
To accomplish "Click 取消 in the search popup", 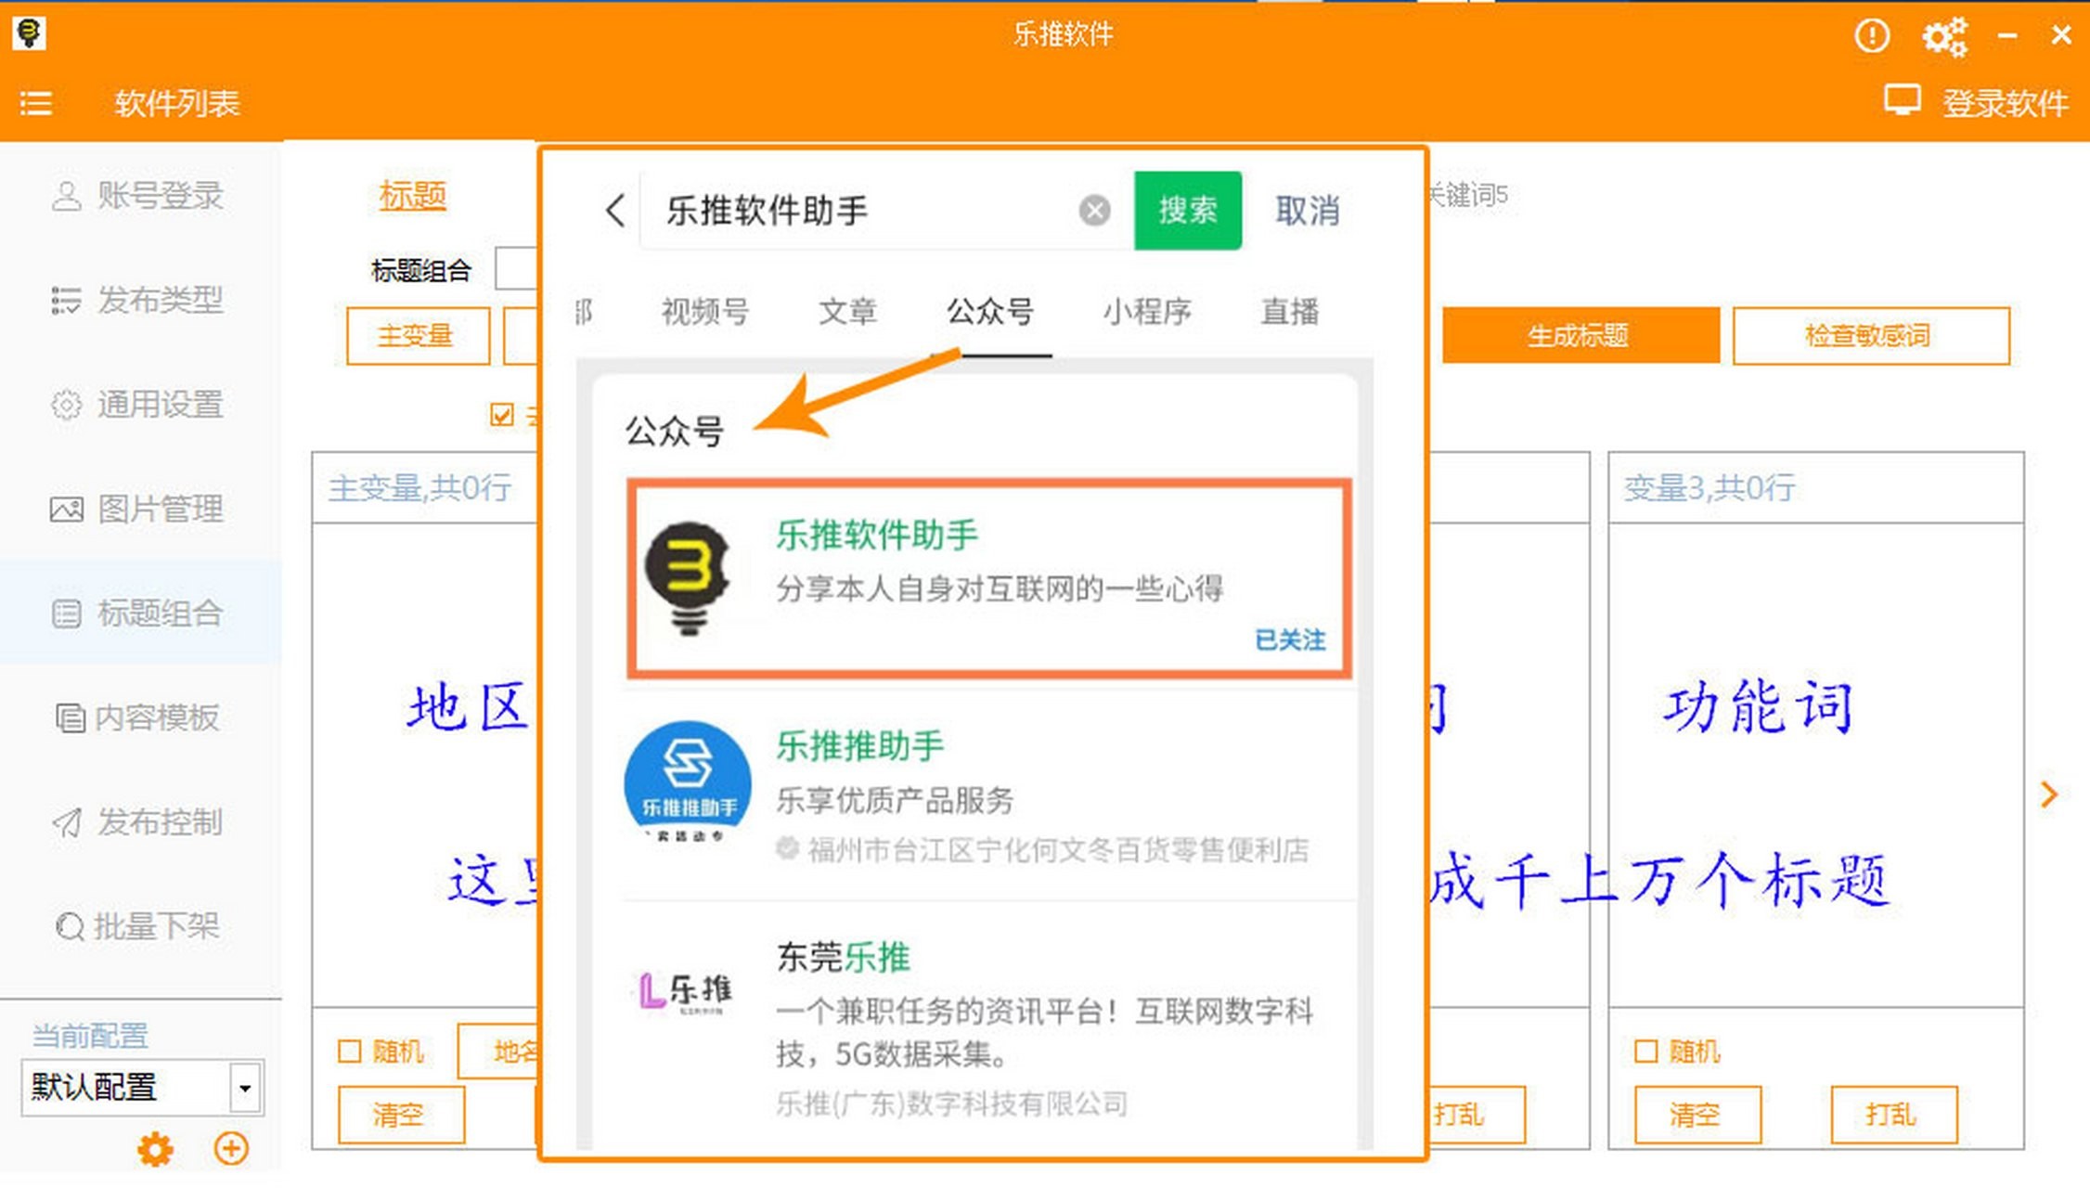I will tap(1307, 211).
